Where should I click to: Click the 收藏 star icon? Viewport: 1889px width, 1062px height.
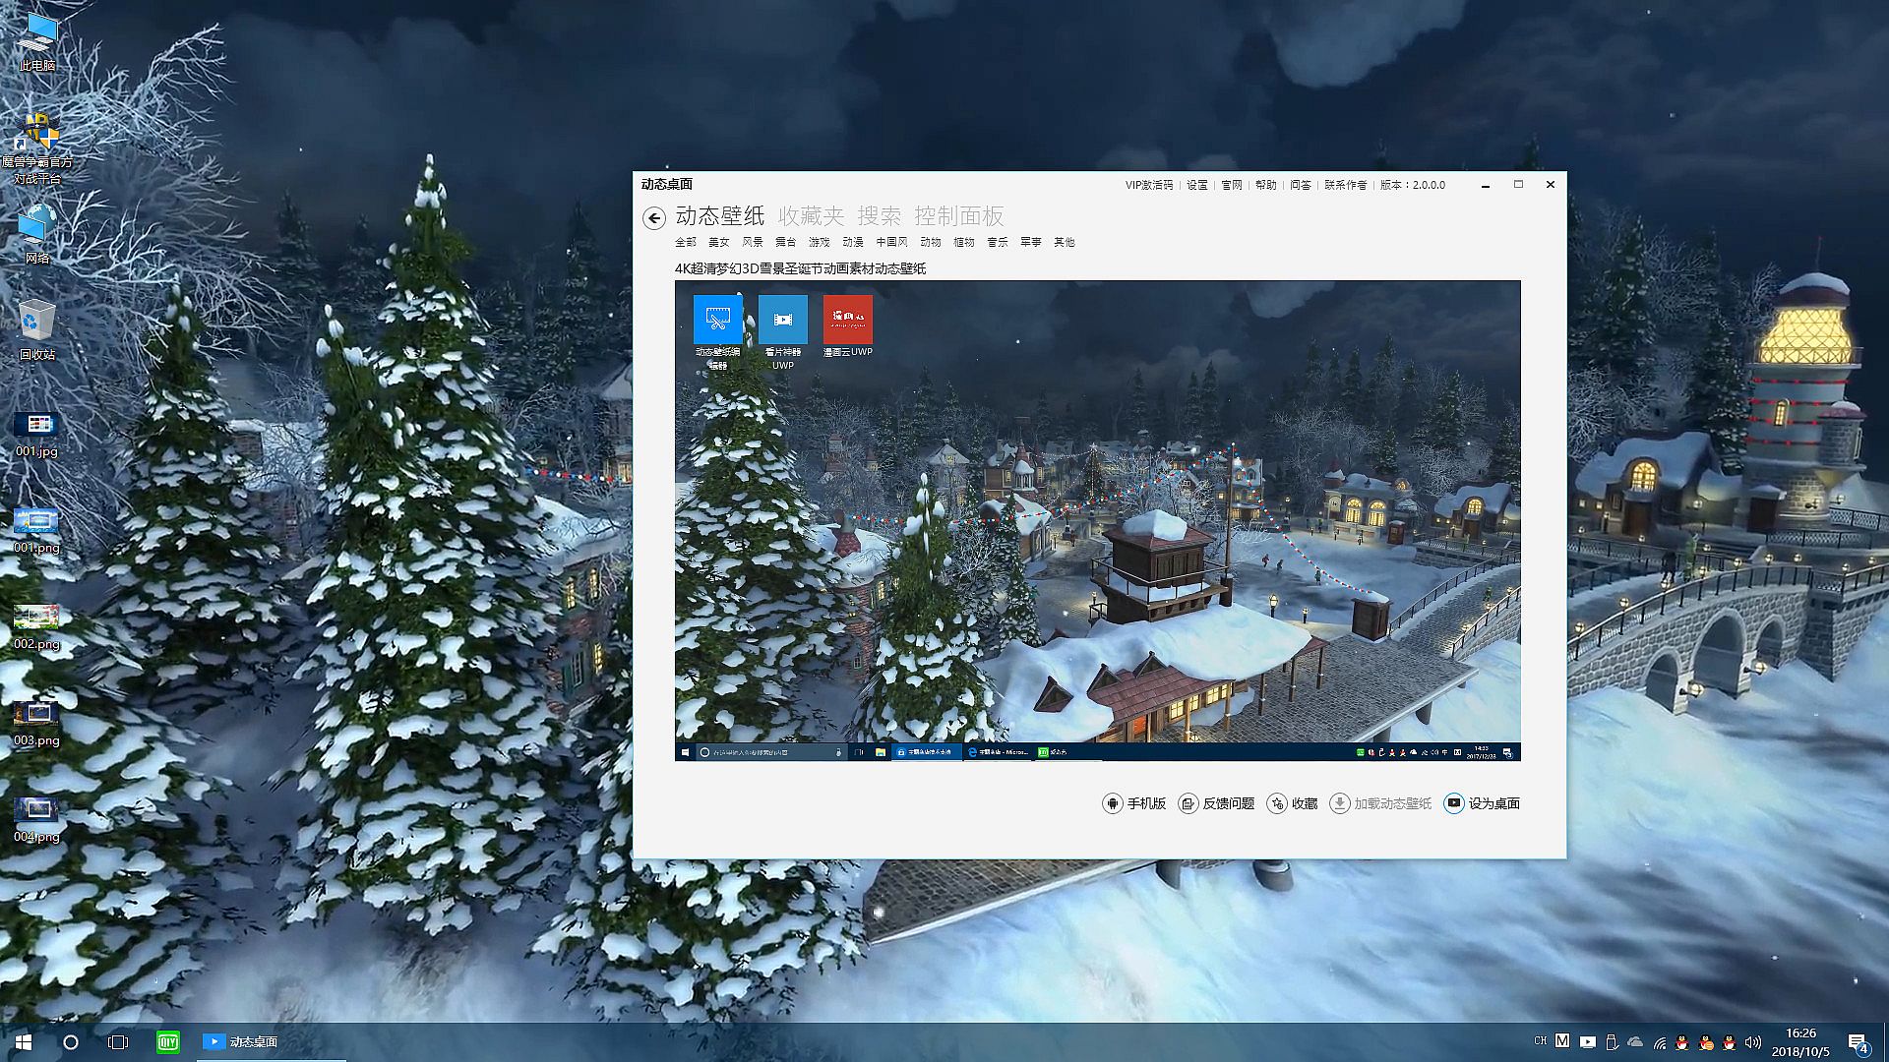click(1277, 803)
